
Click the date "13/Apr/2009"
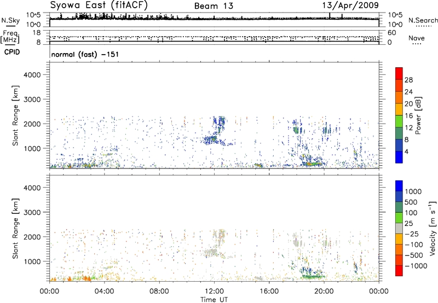[x=350, y=5]
